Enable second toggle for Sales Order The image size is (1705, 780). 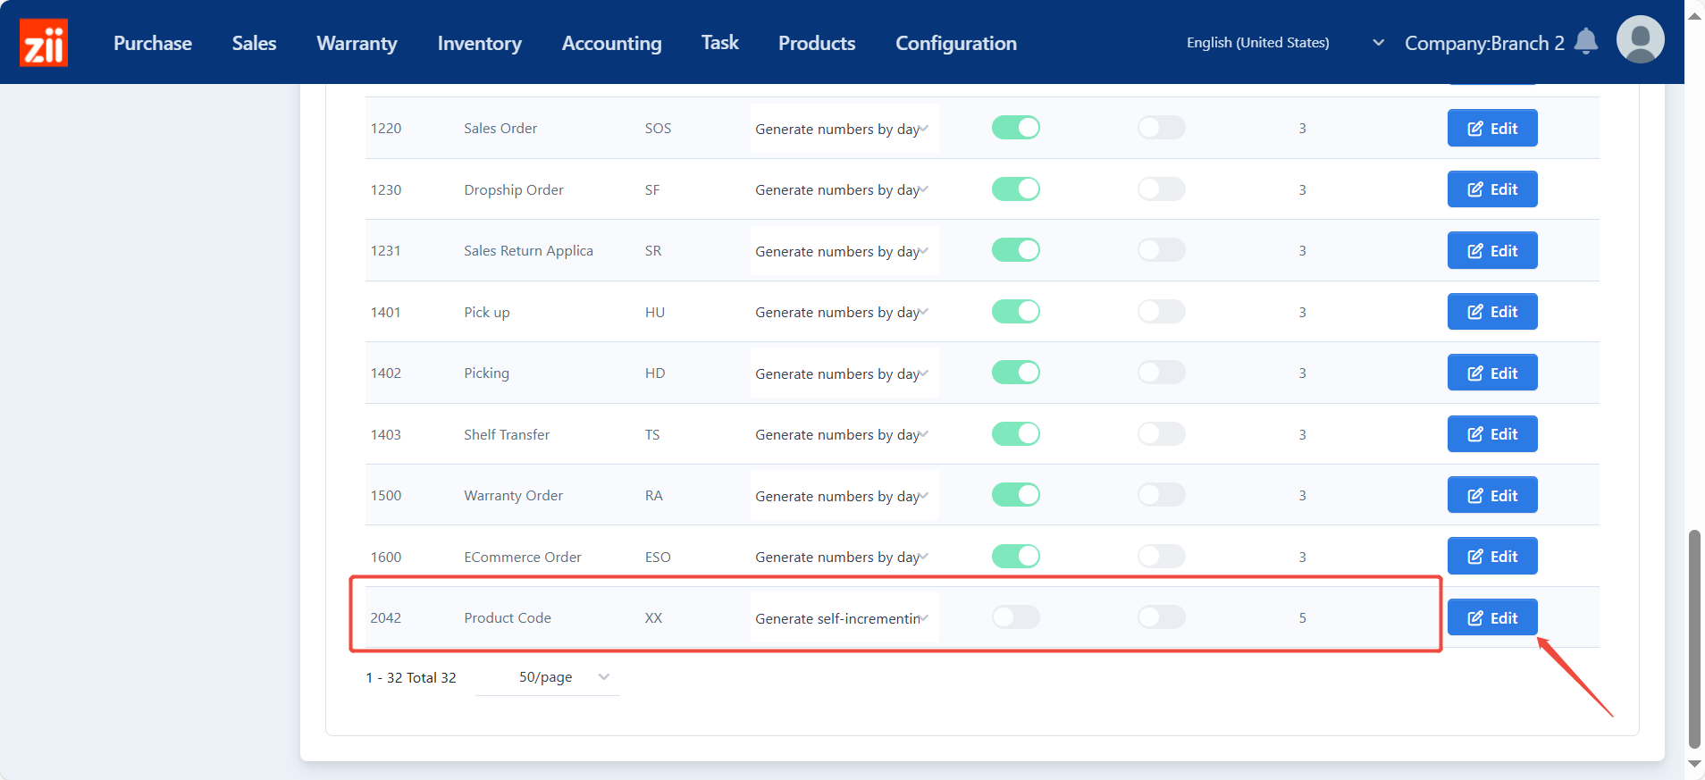(1162, 128)
